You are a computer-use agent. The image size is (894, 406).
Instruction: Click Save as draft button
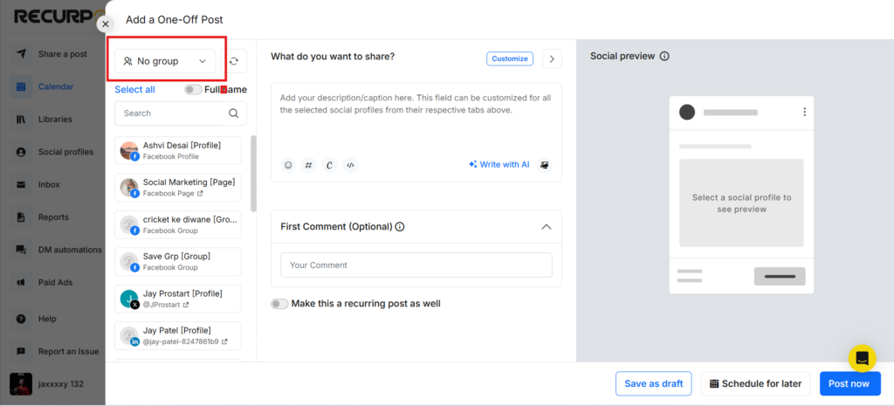coord(653,384)
